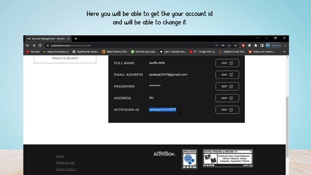Open the Paused profile avatar button

pos(273,45)
